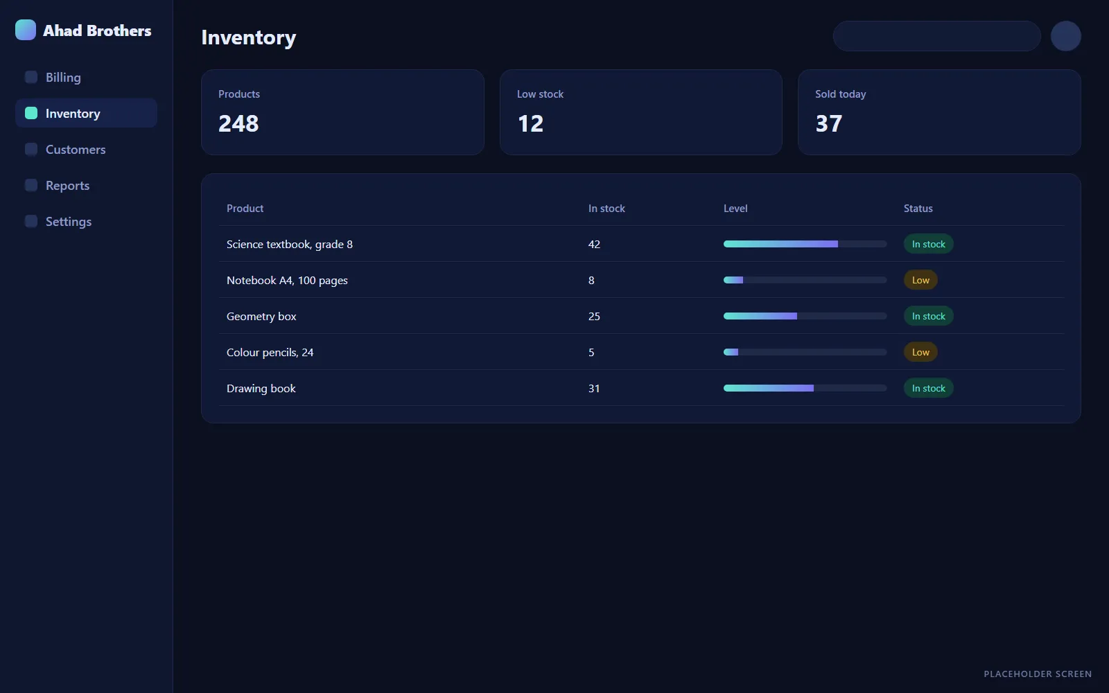Select 'Notebook A4, 100 pages' row name
Image resolution: width=1109 pixels, height=693 pixels.
(x=287, y=281)
